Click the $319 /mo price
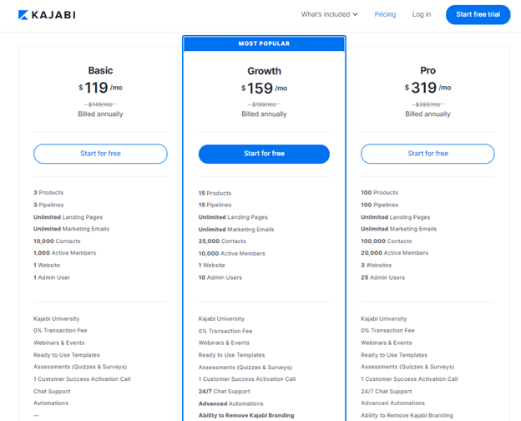Image resolution: width=521 pixels, height=421 pixels. [427, 88]
